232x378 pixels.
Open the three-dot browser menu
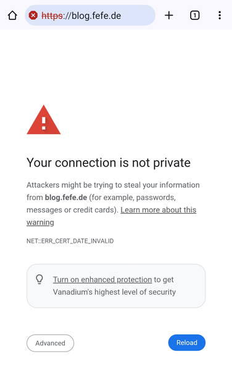220,15
